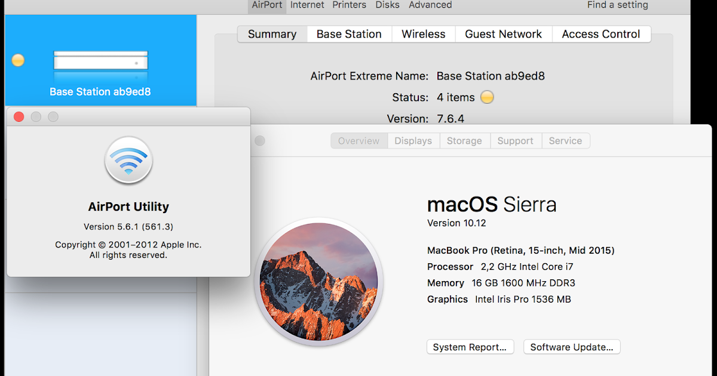Click the macOS Sierra heading
The width and height of the screenshot is (717, 376).
tap(492, 205)
